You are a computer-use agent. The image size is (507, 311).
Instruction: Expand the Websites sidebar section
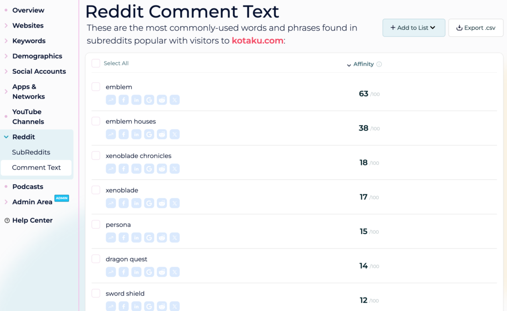pyautogui.click(x=28, y=26)
